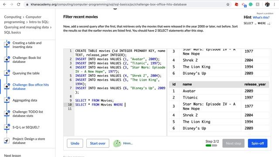Screen dimensions: 279x157
Task: Click Titanic row in second results table
Action: pyautogui.click(x=219, y=98)
